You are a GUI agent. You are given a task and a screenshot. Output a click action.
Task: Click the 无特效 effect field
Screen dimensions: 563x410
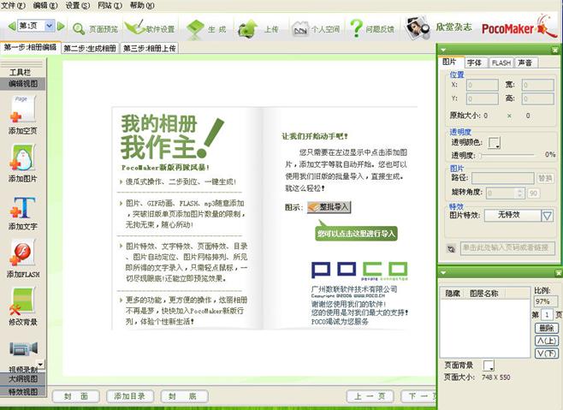click(x=513, y=216)
